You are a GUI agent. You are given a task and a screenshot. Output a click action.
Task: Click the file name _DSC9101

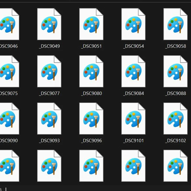pyautogui.click(x=133, y=141)
